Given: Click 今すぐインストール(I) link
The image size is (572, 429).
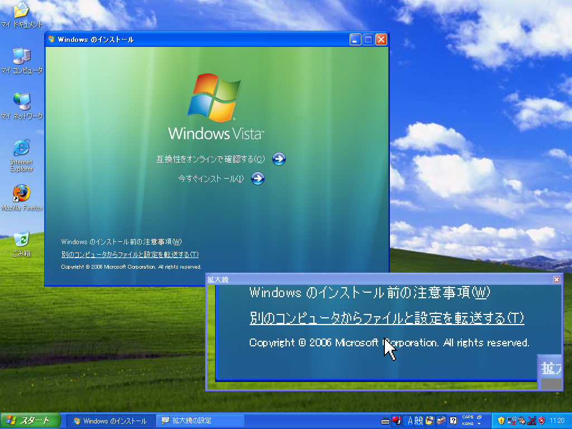Looking at the screenshot, I should [211, 178].
